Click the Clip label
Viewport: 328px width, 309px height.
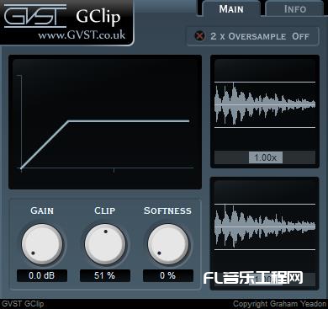point(105,210)
